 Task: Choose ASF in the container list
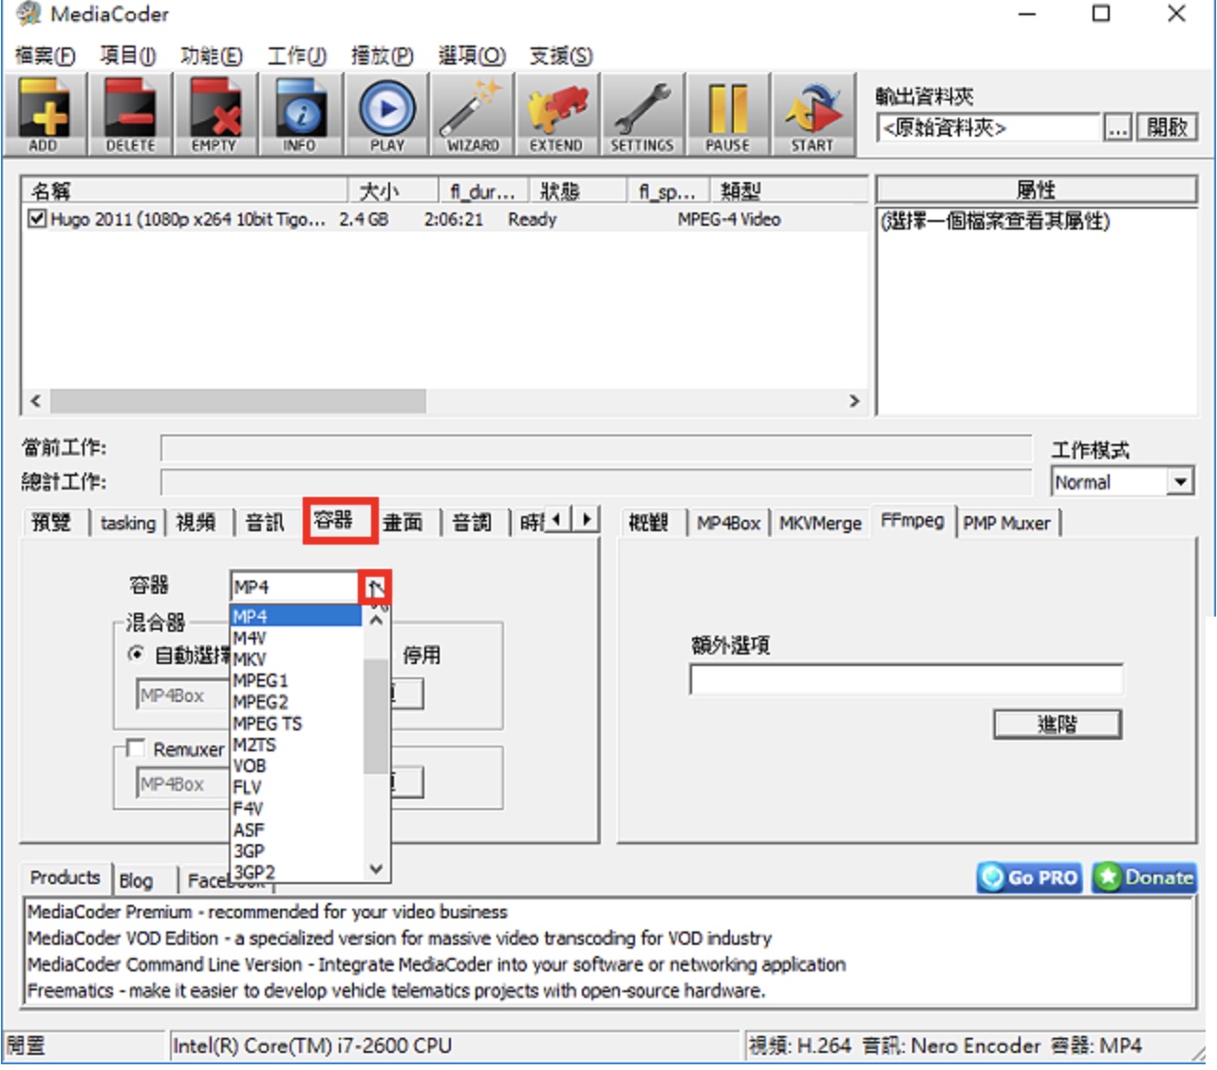[x=296, y=830]
